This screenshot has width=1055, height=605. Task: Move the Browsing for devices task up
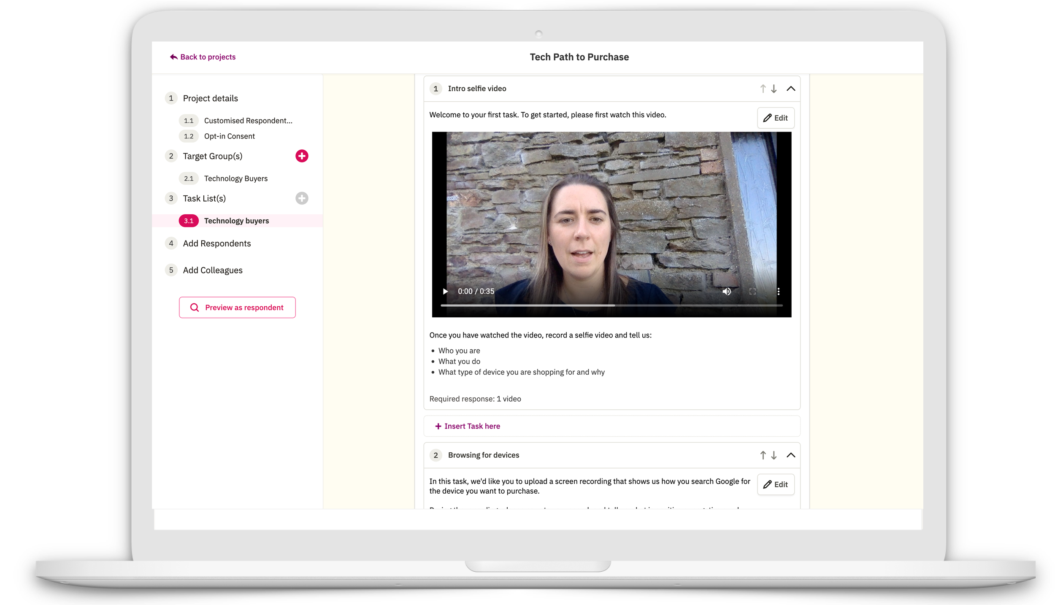click(763, 455)
